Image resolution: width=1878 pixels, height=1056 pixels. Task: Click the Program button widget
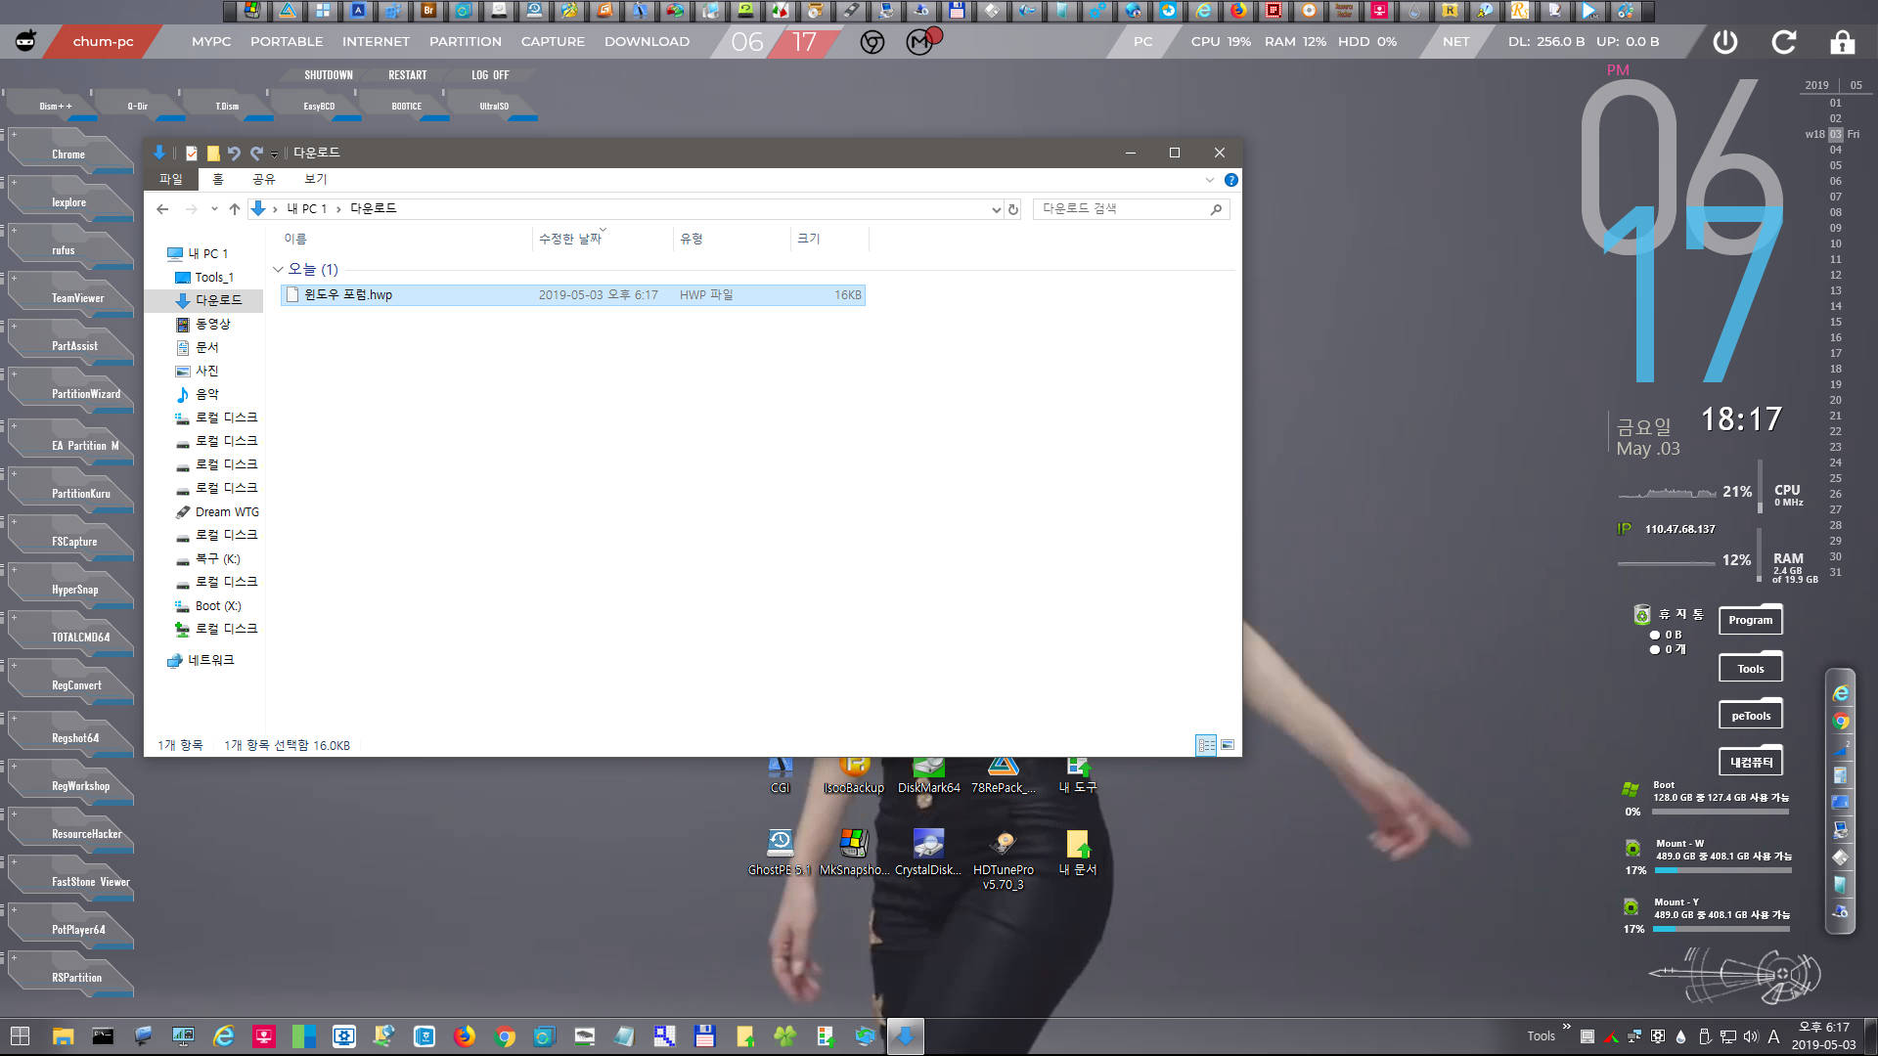click(1751, 620)
